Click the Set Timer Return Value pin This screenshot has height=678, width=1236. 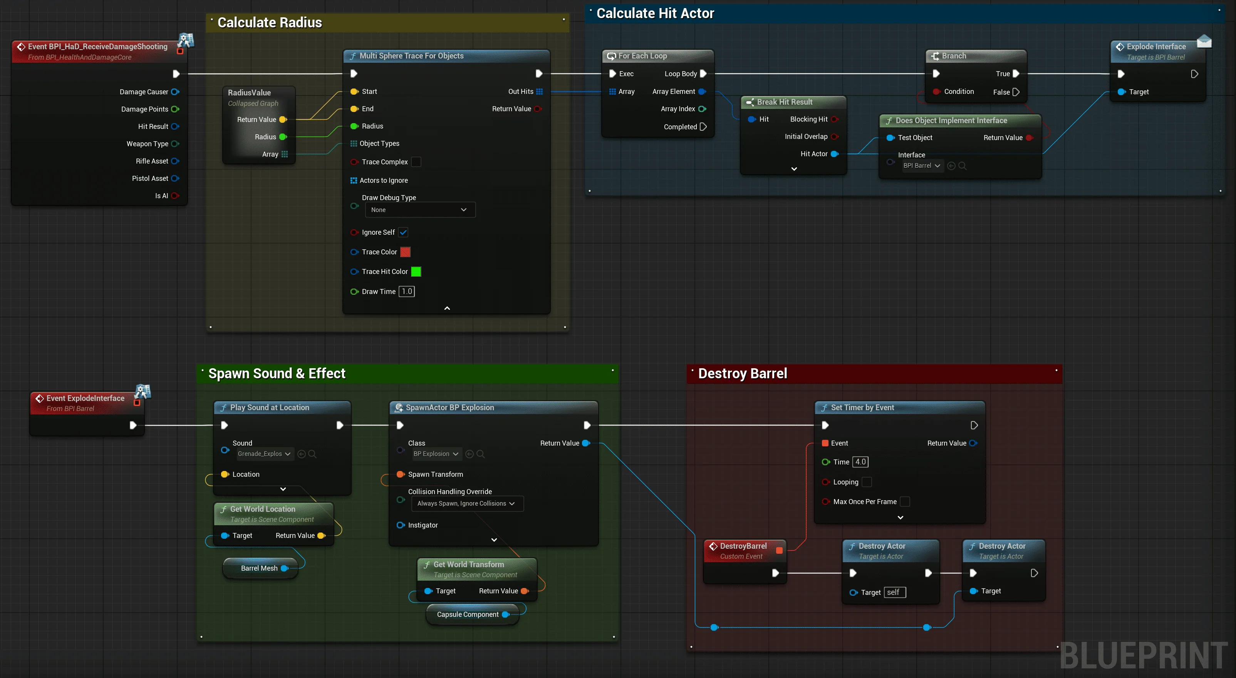click(x=973, y=443)
